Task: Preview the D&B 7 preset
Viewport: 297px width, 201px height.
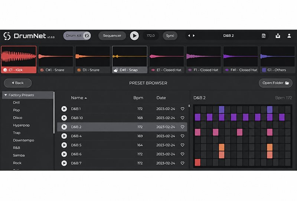Action: click(64, 163)
